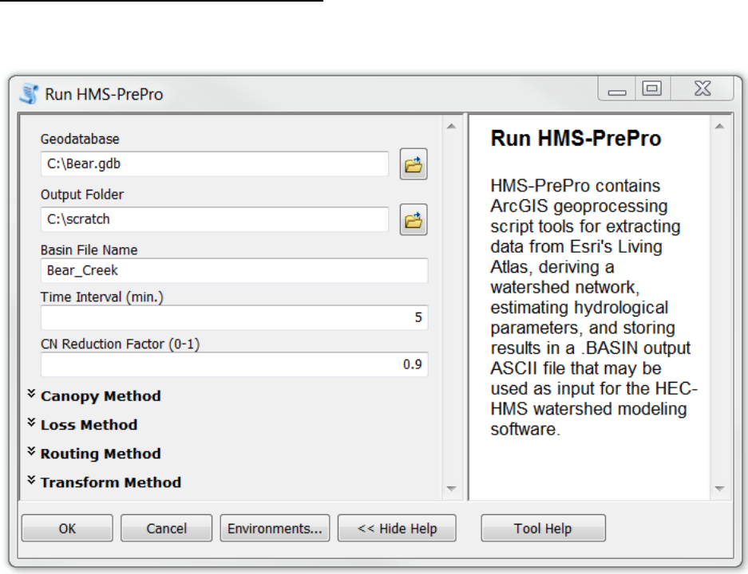Screen dimensions: 748x574
Task: Click the Time Interval (min.) field
Action: (234, 317)
